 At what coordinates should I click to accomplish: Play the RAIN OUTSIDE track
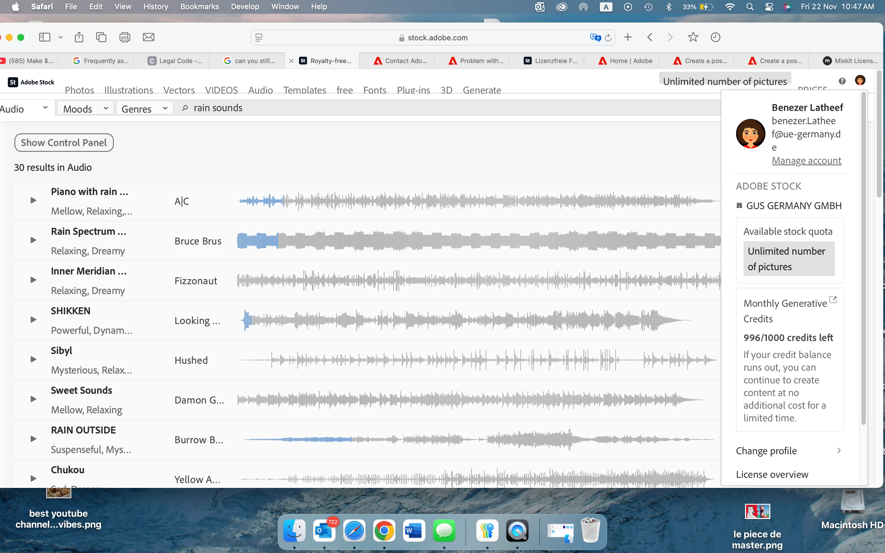pyautogui.click(x=33, y=439)
